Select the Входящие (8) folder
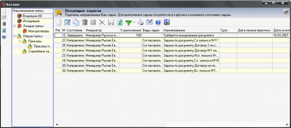291x128 pixels. pyautogui.click(x=33, y=16)
